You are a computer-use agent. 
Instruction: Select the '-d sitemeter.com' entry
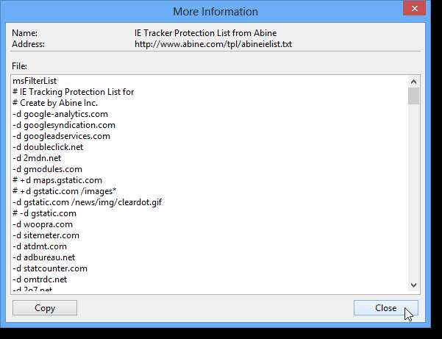46,235
